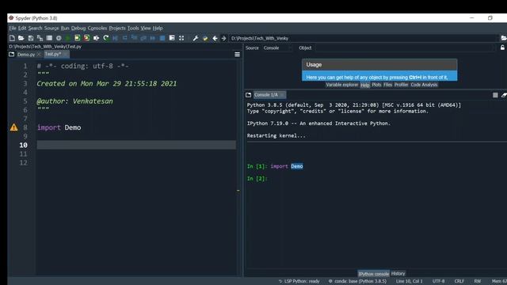Click the LSP Python: ready status
This screenshot has height=285, width=507.
pyautogui.click(x=299, y=281)
